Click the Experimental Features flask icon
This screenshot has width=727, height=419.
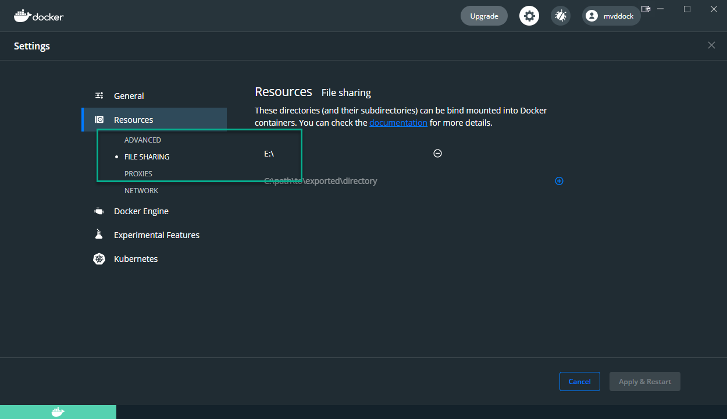click(98, 234)
